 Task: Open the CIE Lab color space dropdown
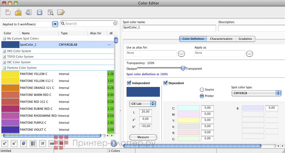143,104
